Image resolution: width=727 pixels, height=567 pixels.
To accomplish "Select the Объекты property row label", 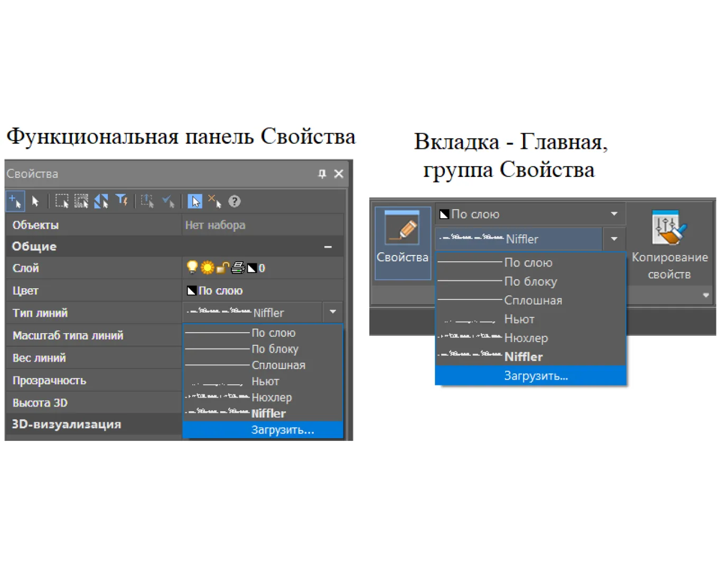I will coord(35,225).
